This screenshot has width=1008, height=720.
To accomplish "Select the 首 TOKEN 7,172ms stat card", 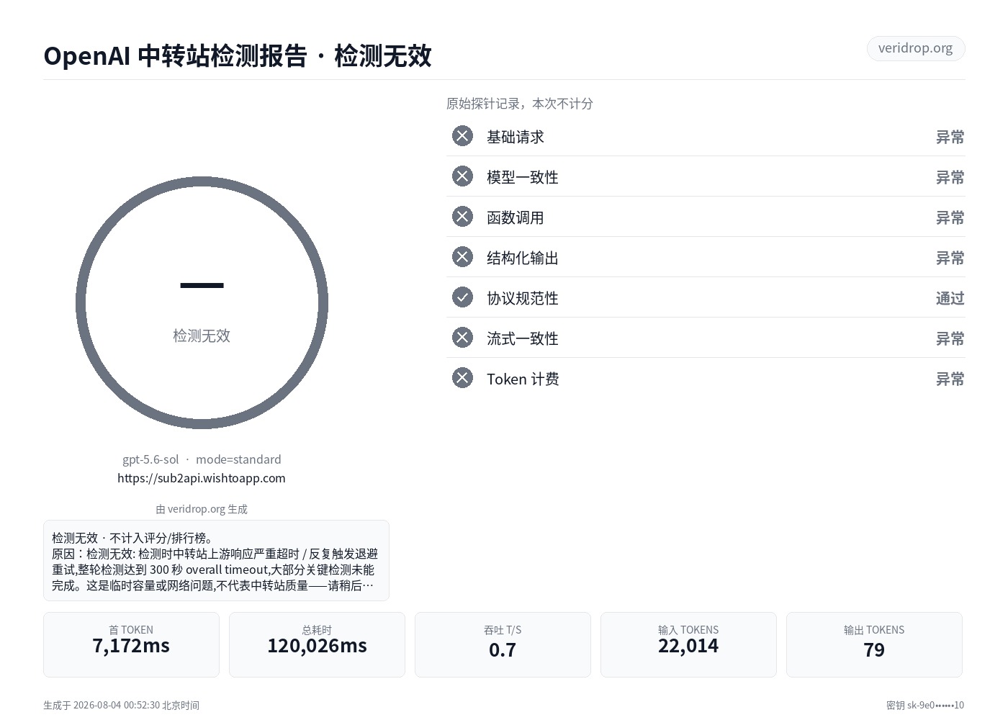I will pyautogui.click(x=131, y=644).
